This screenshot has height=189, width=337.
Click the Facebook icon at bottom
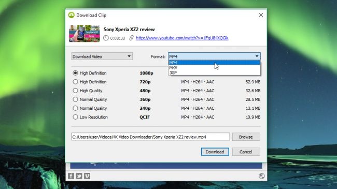tap(71, 176)
